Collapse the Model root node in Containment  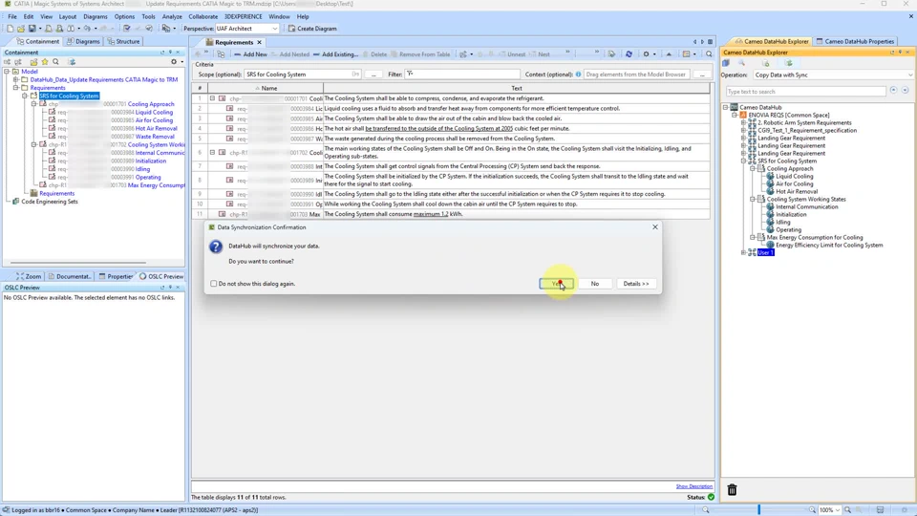coord(7,72)
